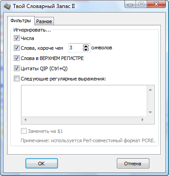The width and height of the screenshot is (169, 176).
Task: Decrease the minimum word length spinner
Action: click(x=86, y=49)
